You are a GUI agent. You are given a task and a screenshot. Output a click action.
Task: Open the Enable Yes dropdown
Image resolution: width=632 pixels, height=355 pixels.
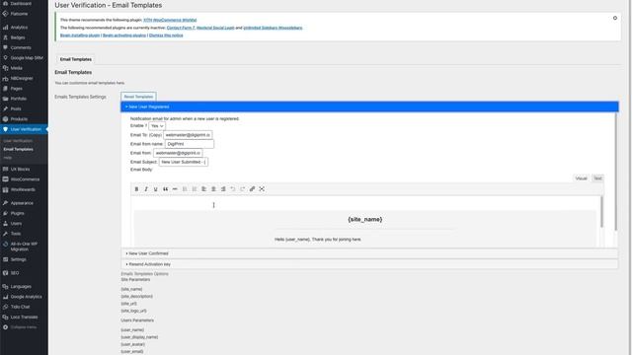pyautogui.click(x=157, y=126)
